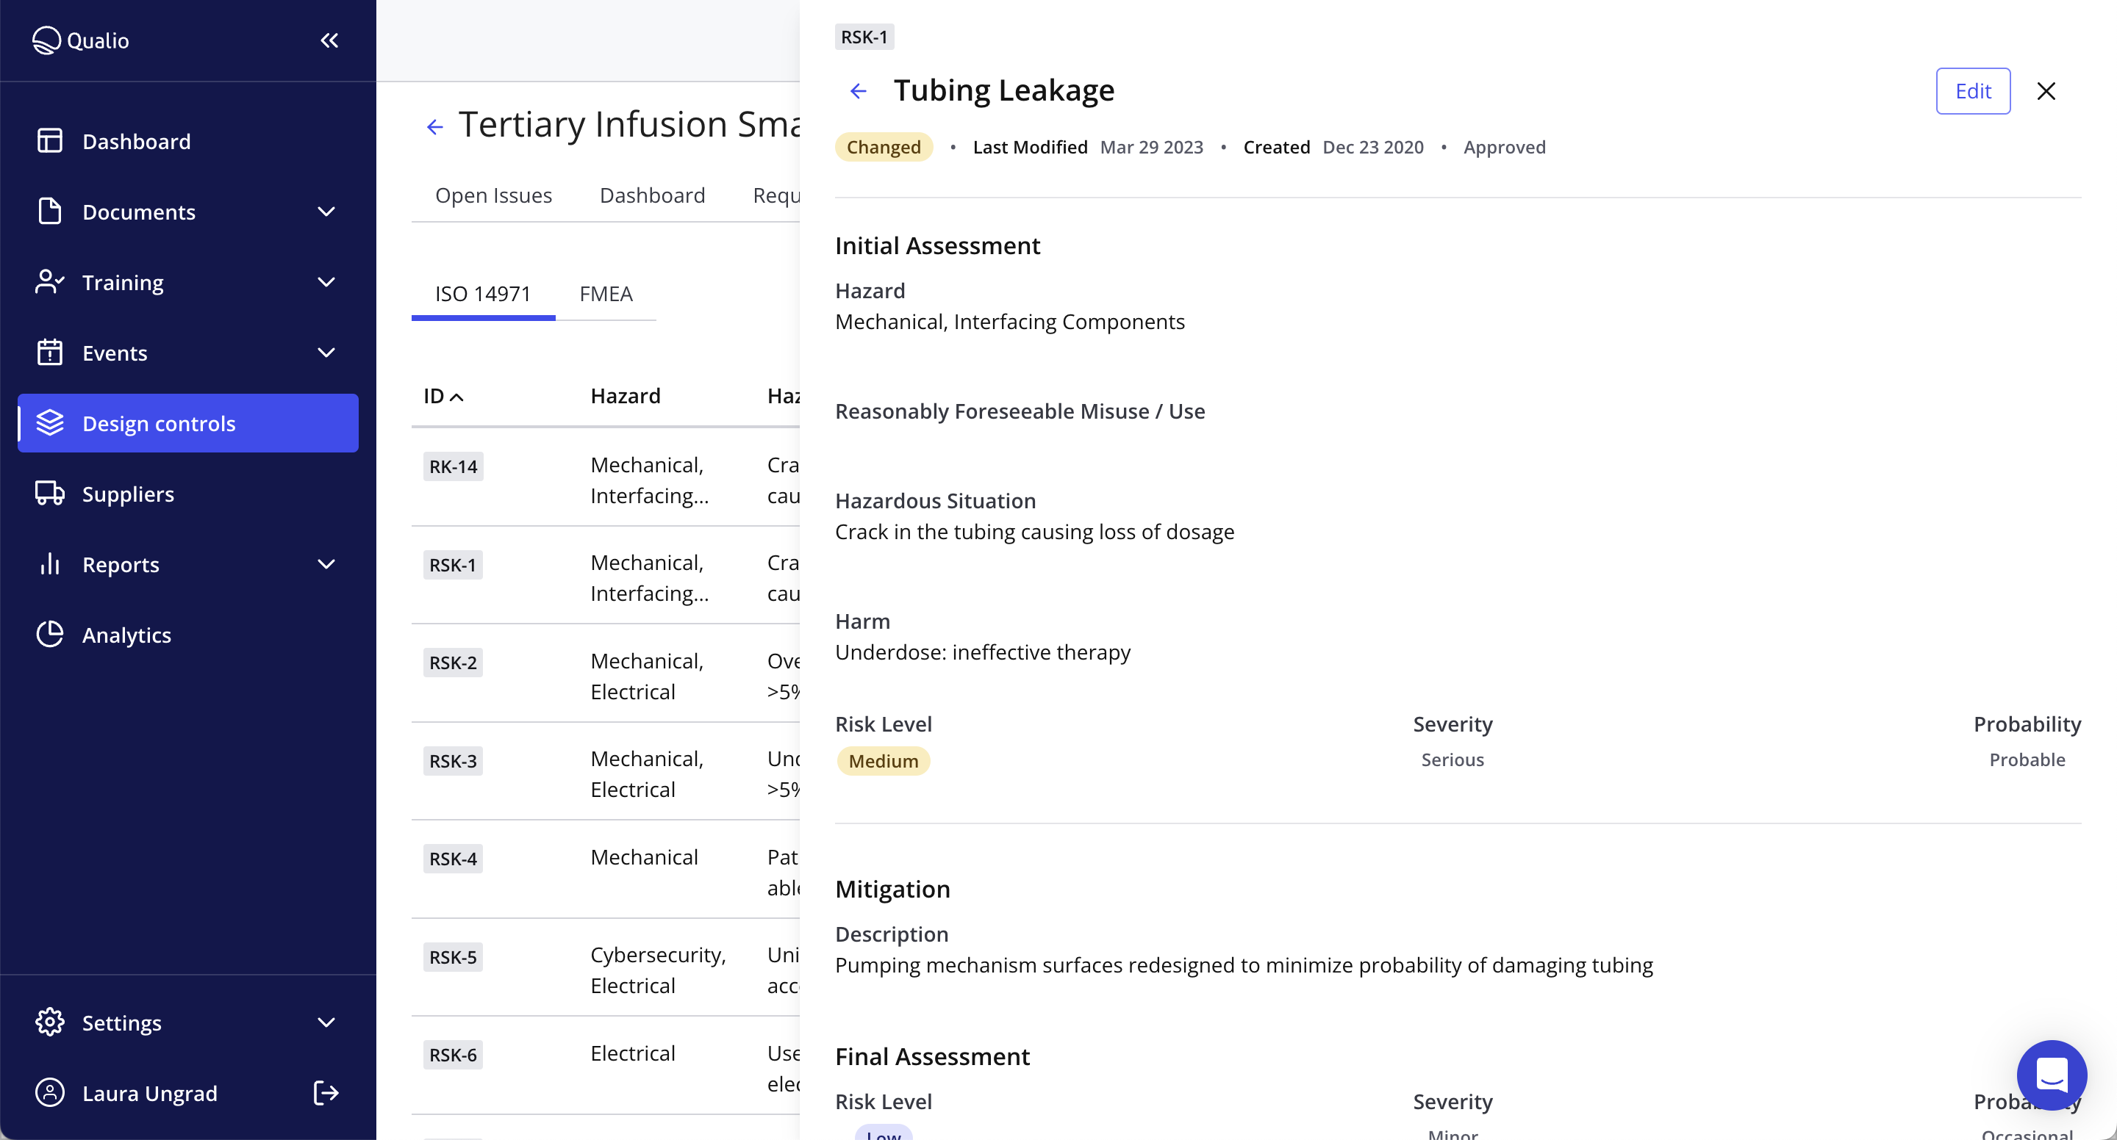Image resolution: width=2117 pixels, height=1140 pixels.
Task: Close the RSK-1 detail panel
Action: click(2046, 91)
